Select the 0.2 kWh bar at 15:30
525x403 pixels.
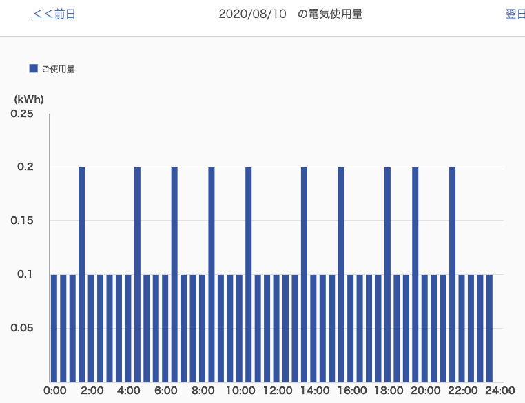[x=341, y=274]
